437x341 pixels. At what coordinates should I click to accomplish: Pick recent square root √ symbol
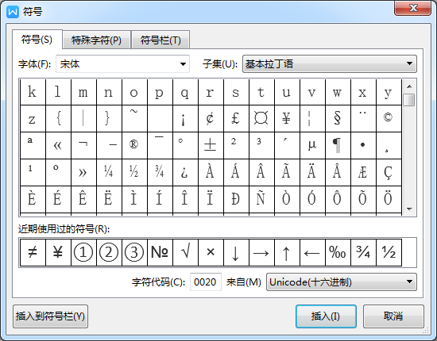coord(185,252)
